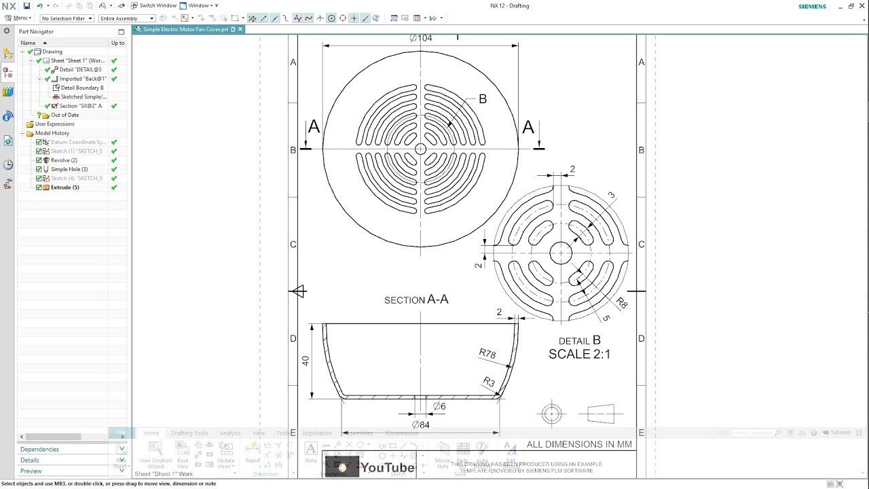
Task: Toggle the Extrude (5) checkbox
Action: [x=39, y=187]
